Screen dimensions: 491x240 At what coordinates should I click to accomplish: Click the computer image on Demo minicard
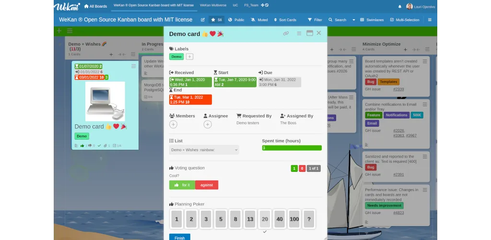(x=105, y=101)
